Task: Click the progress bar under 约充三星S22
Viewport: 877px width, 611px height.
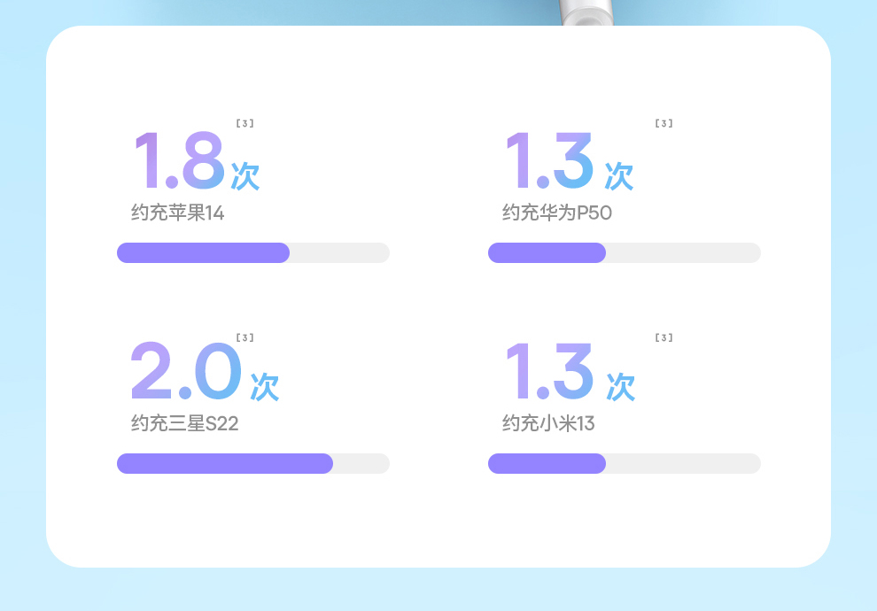Action: [x=253, y=463]
